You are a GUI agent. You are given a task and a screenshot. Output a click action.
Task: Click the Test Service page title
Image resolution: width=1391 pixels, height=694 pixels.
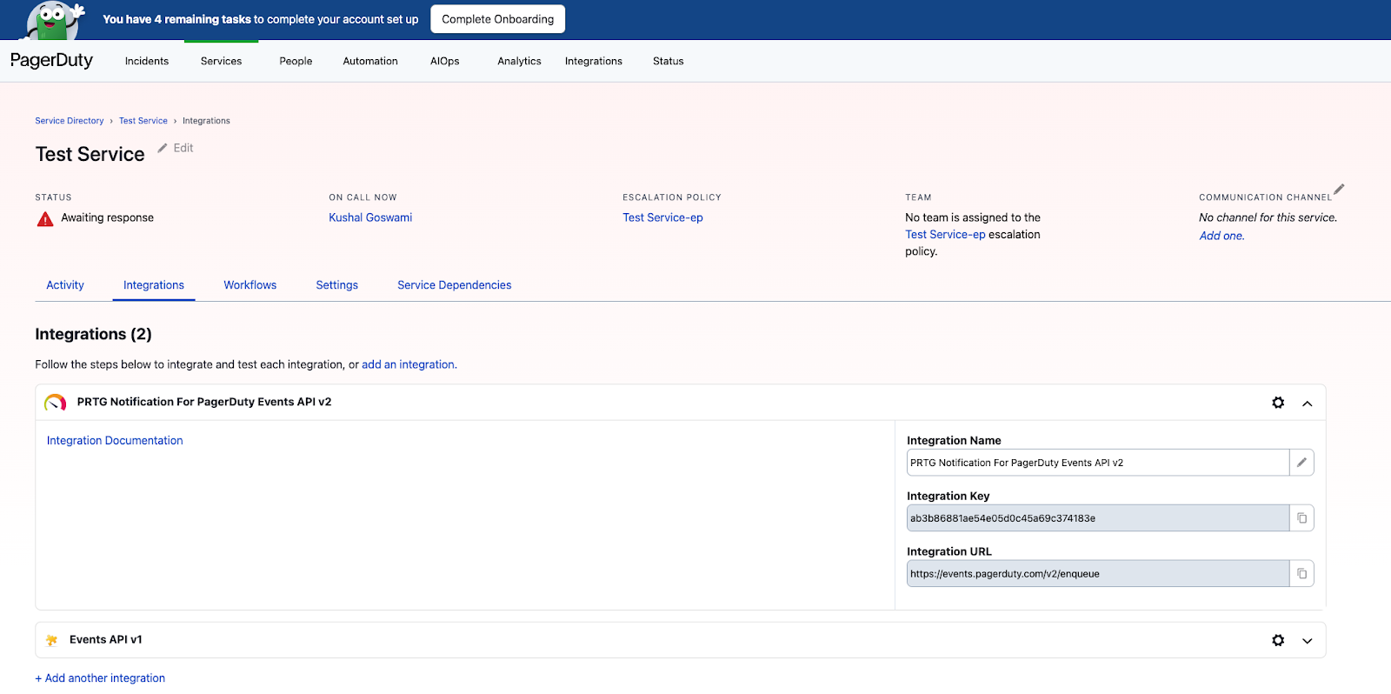[x=90, y=154]
